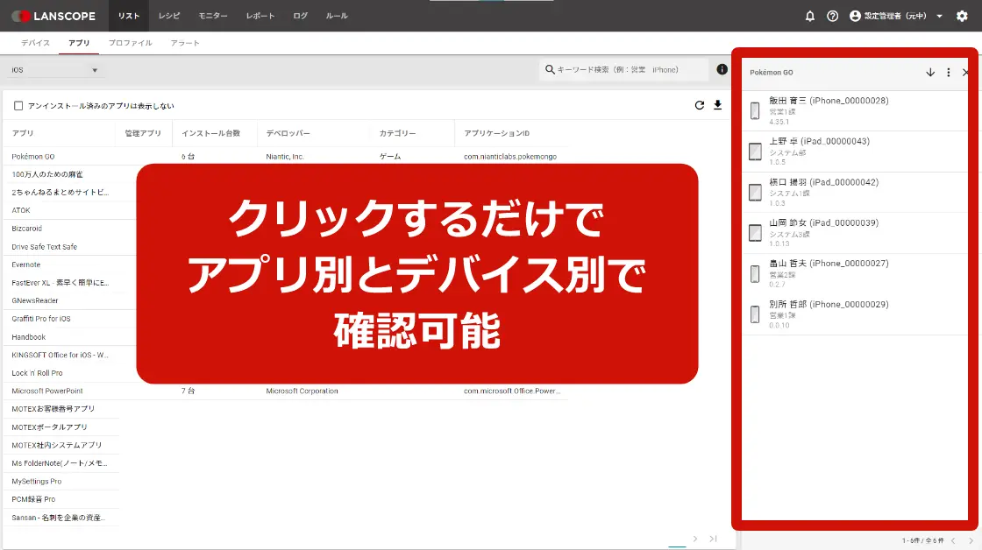982x550 pixels.
Task: Sort by 管理アプリ column header
Action: (x=143, y=133)
